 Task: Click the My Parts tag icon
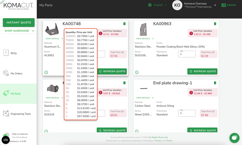point(6,93)
